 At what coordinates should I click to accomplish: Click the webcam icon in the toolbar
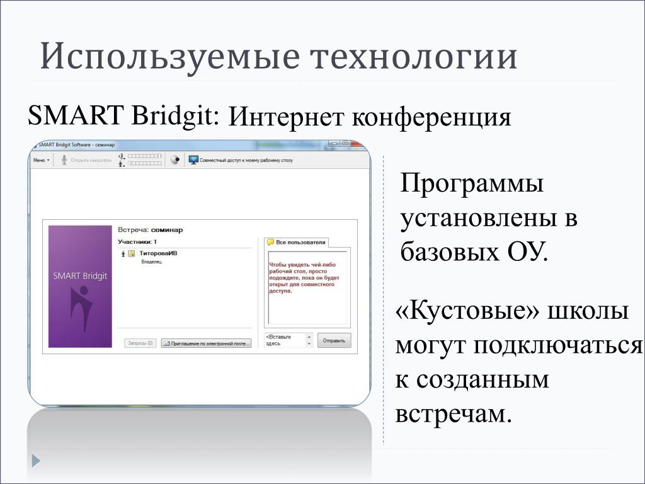click(175, 160)
